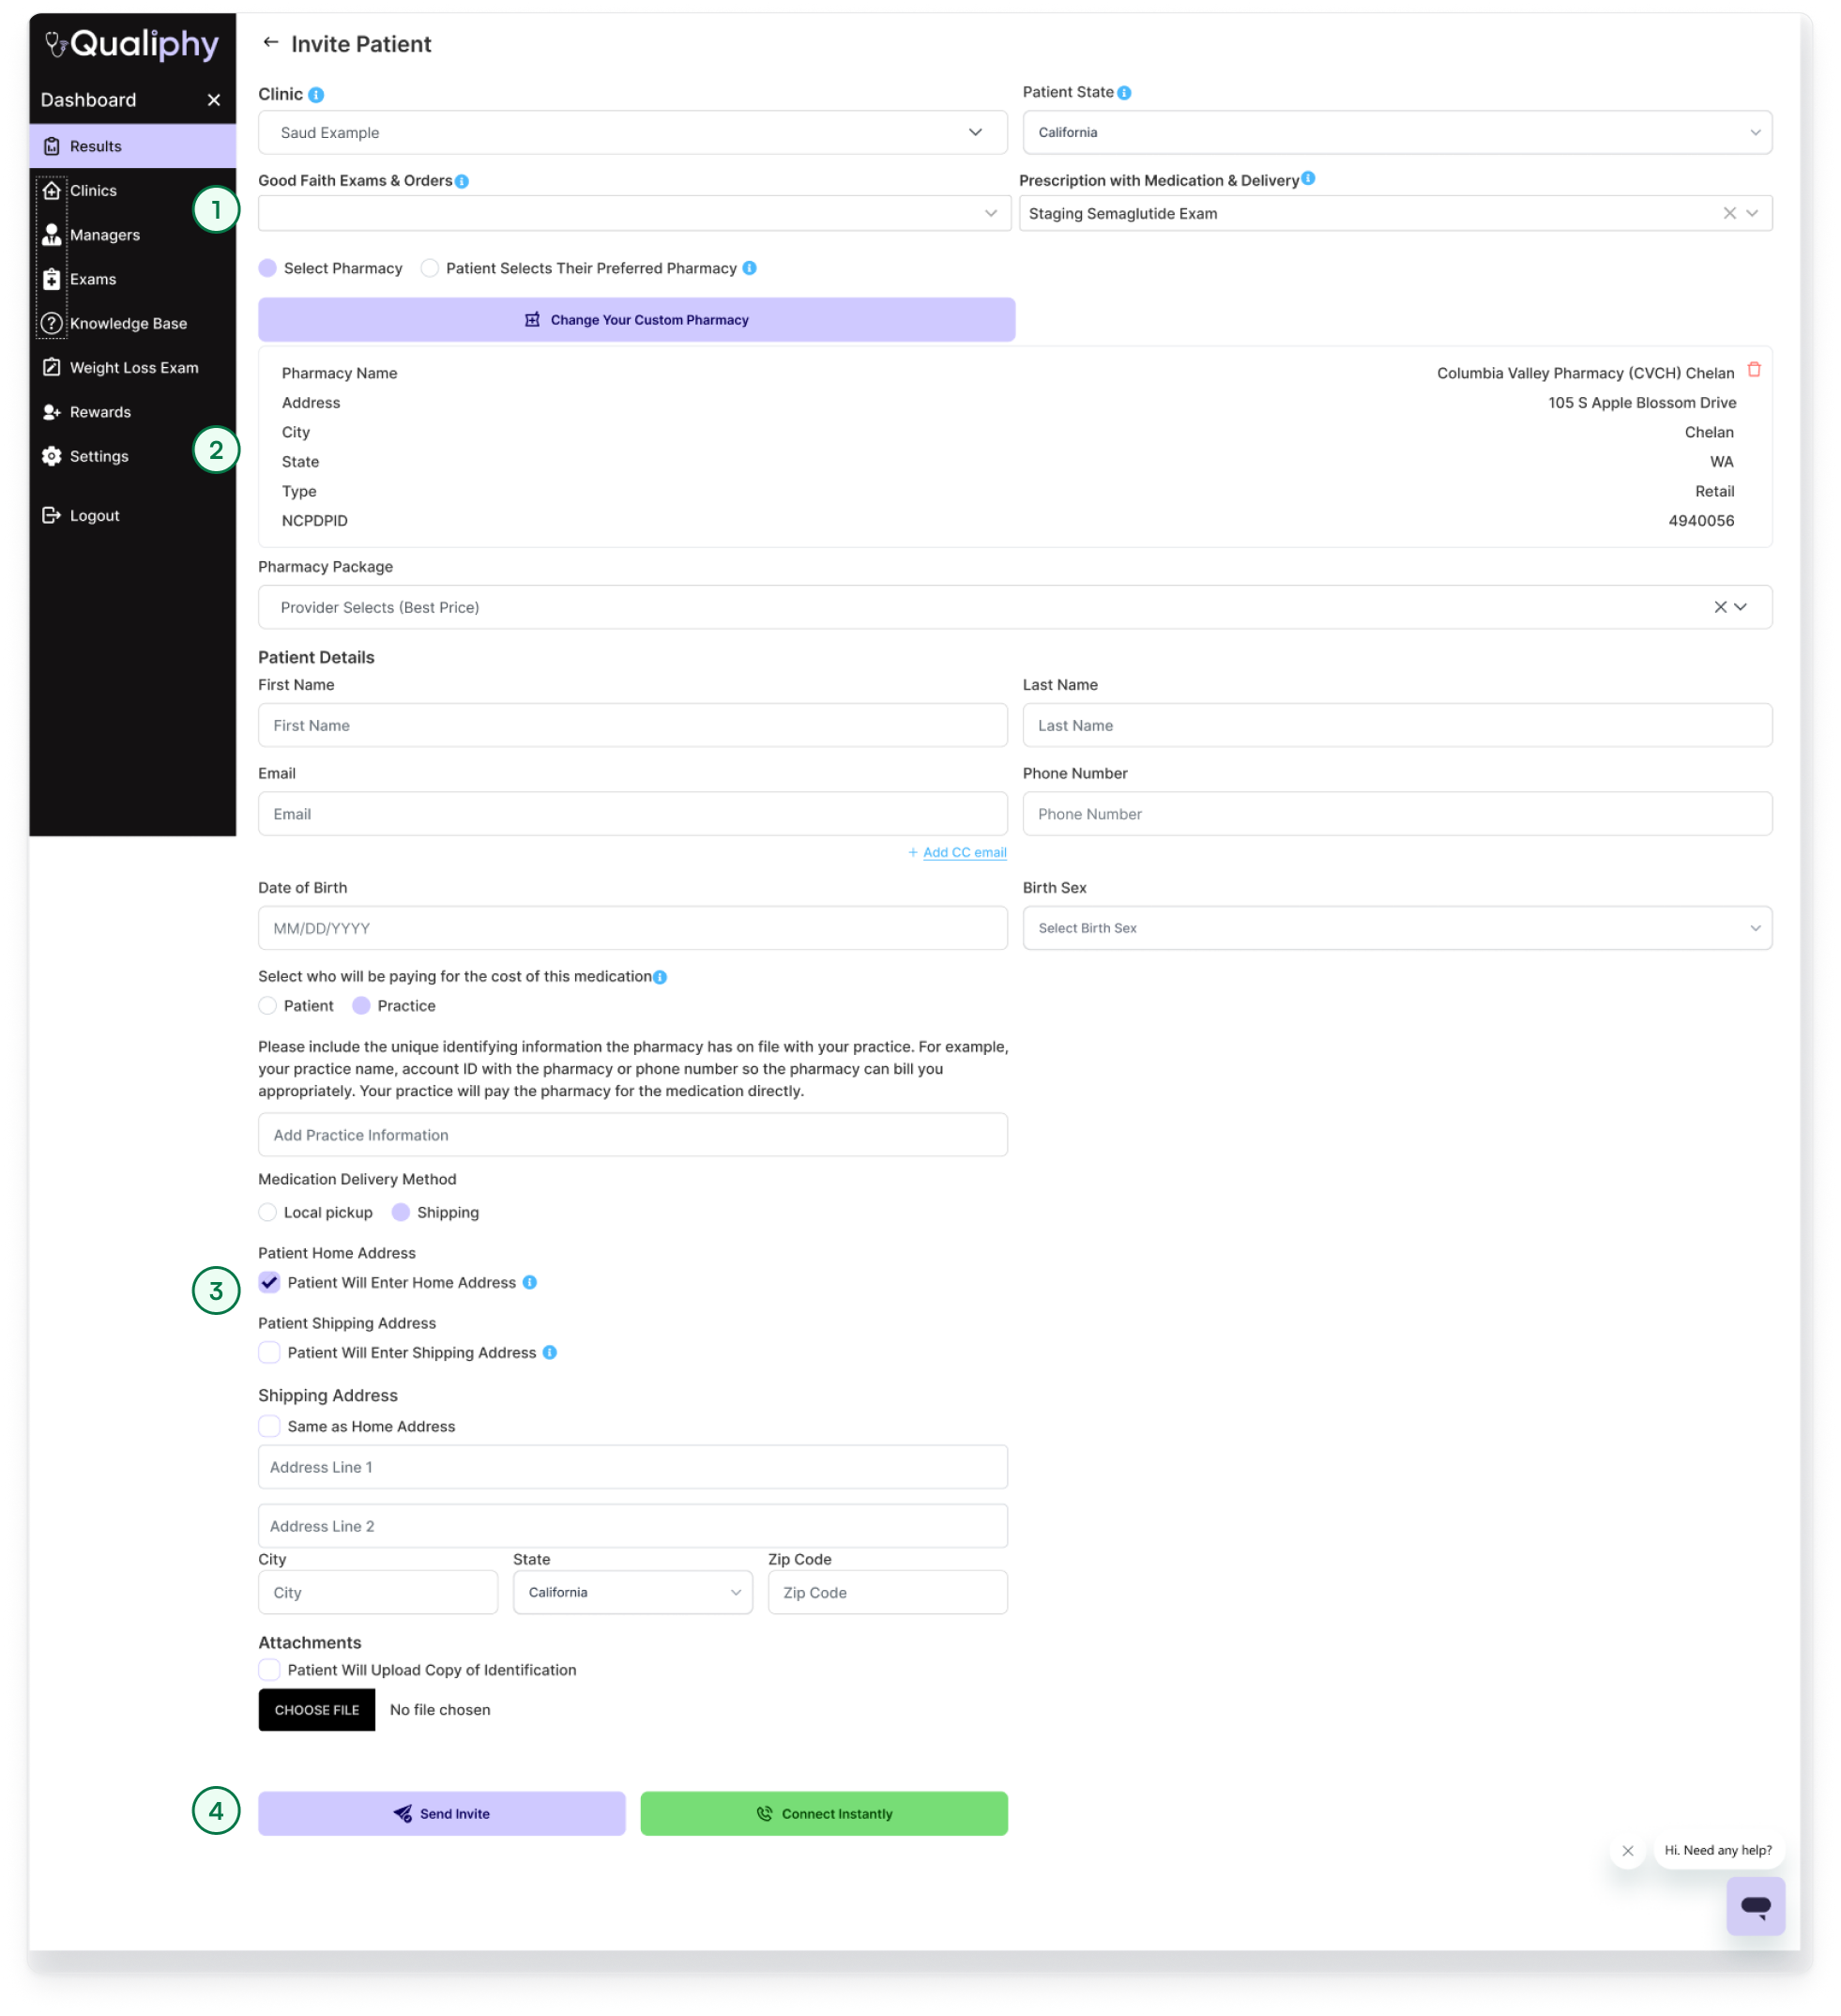Choose 'Patient Selects Their Preferred Pharmacy' radio
1841x2016 pixels.
[429, 268]
